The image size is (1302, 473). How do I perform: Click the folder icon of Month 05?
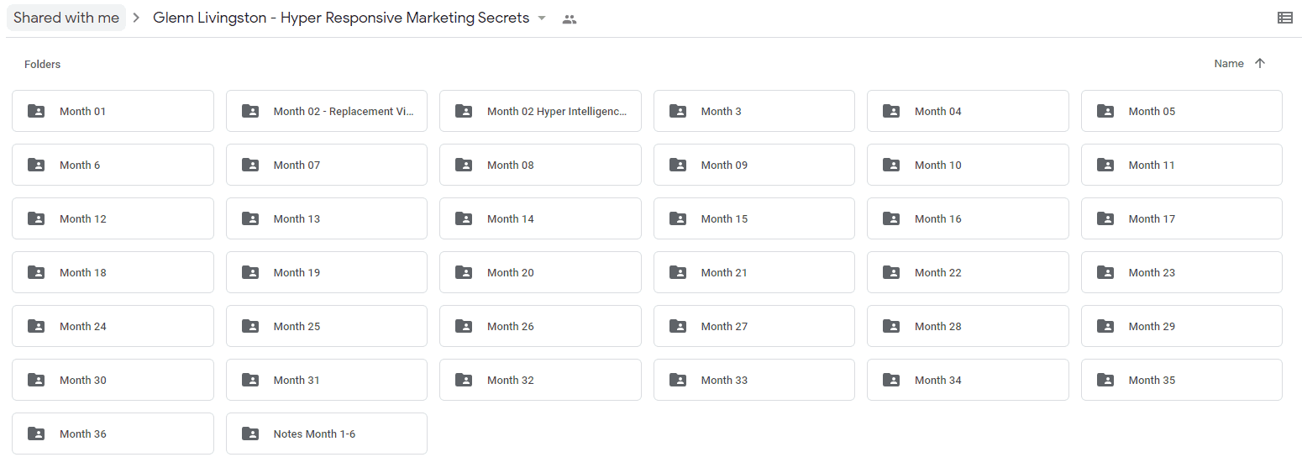click(x=1105, y=111)
